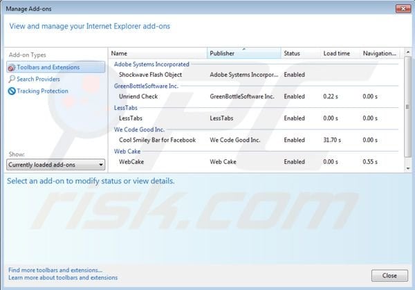Image resolution: width=415 pixels, height=290 pixels.
Task: Click the Search Providers magnifier icon
Action: coord(12,79)
